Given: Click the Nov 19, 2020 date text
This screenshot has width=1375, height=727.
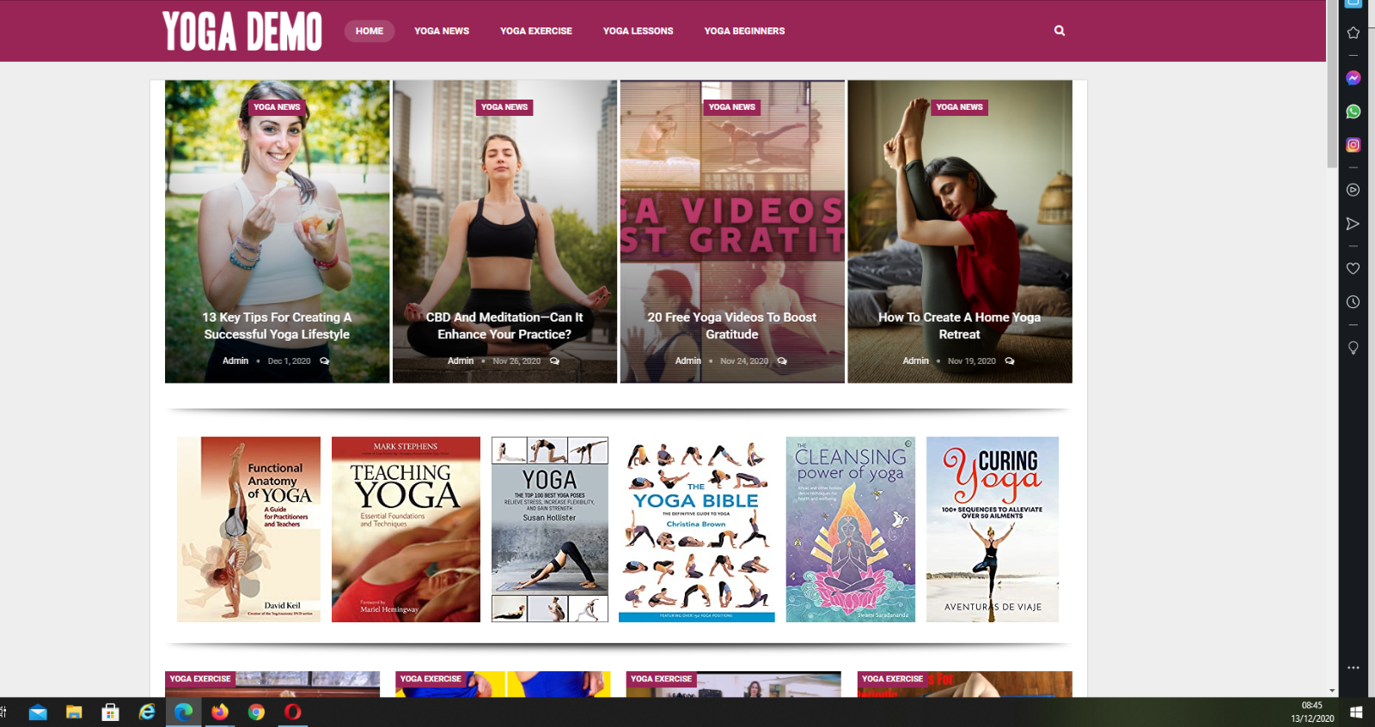Looking at the screenshot, I should click(x=972, y=361).
